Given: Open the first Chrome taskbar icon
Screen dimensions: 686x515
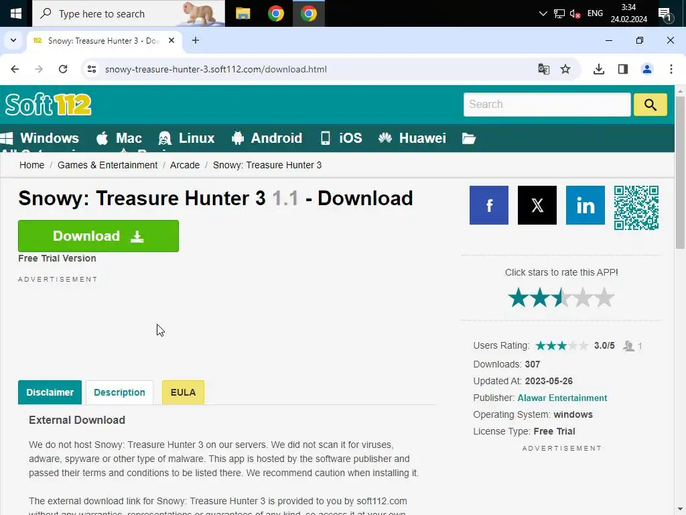Looking at the screenshot, I should click(275, 13).
